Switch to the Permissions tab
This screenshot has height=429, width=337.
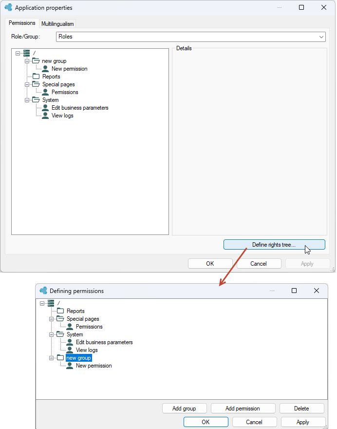tap(22, 23)
